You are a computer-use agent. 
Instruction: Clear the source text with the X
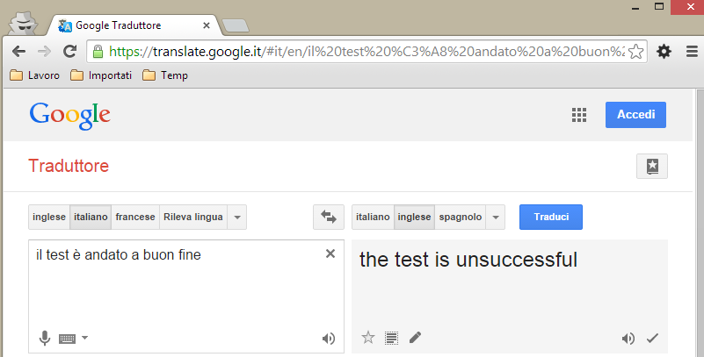(330, 254)
